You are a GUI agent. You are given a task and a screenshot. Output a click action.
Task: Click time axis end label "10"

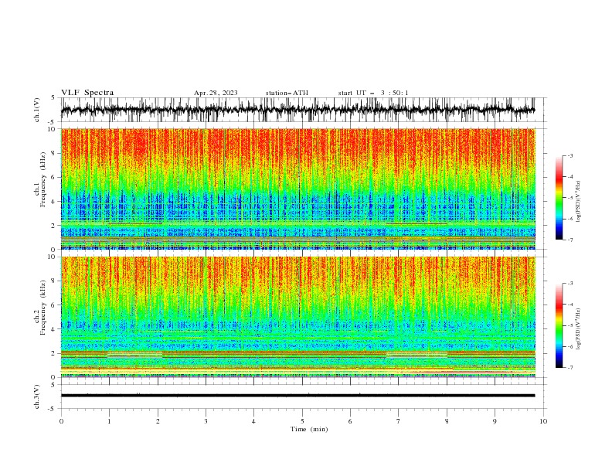pos(543,421)
